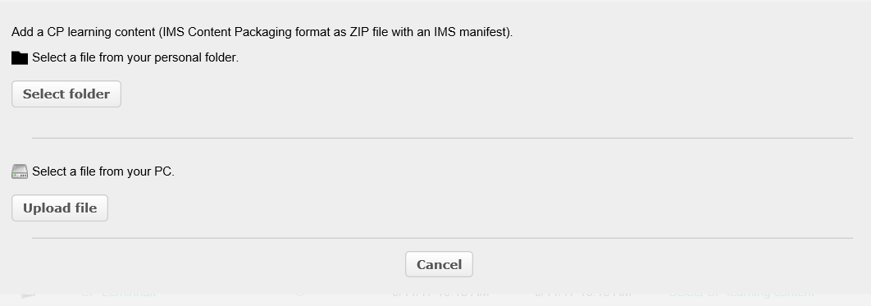Viewport: 871px width, 306px height.
Task: Click the faded resource icon at the bottom left
Action: (28, 295)
